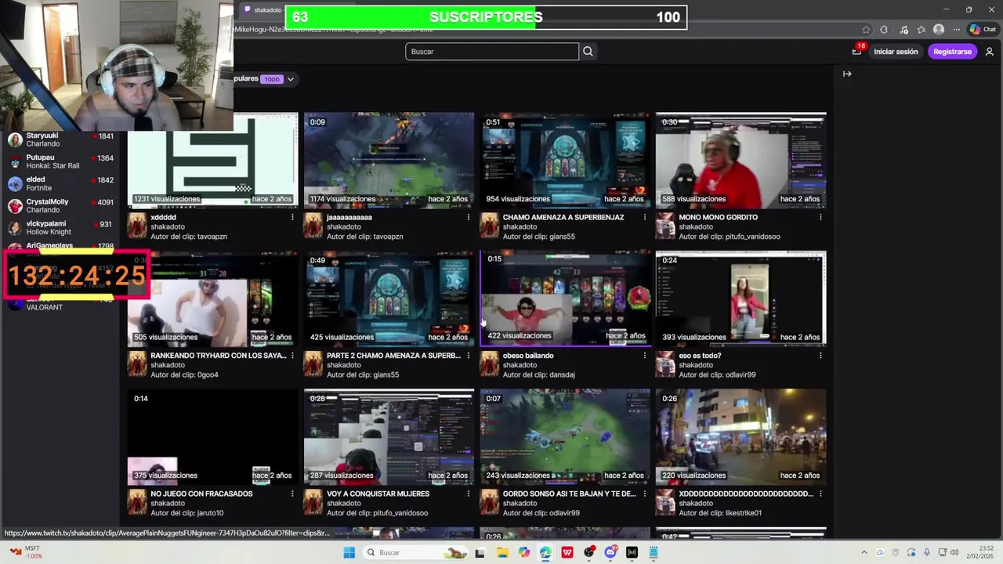Screen dimensions: 1003x564
Task: Open clip title 'GORDO SONSO ASI TE BAJAN Y TE DE...'
Action: [570, 494]
